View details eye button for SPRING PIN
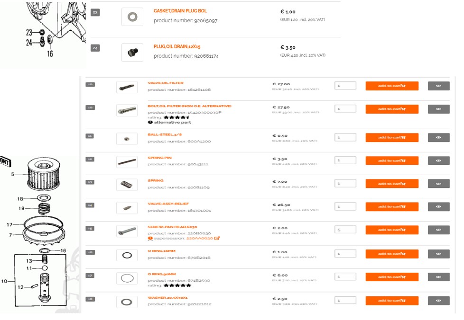464x320 pixels. tap(438, 160)
